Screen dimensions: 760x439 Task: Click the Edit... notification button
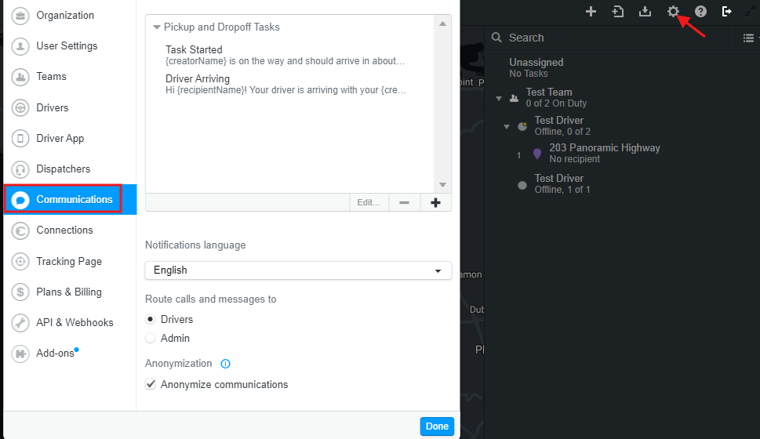[x=369, y=202]
